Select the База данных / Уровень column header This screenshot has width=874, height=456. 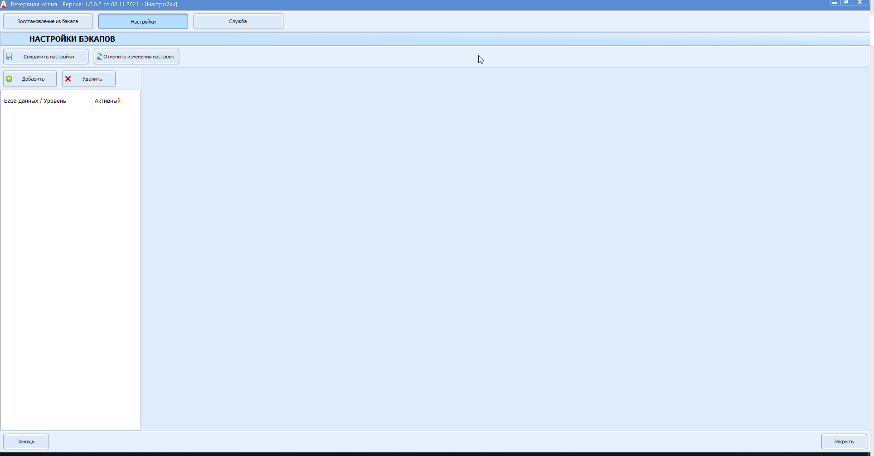(x=46, y=101)
